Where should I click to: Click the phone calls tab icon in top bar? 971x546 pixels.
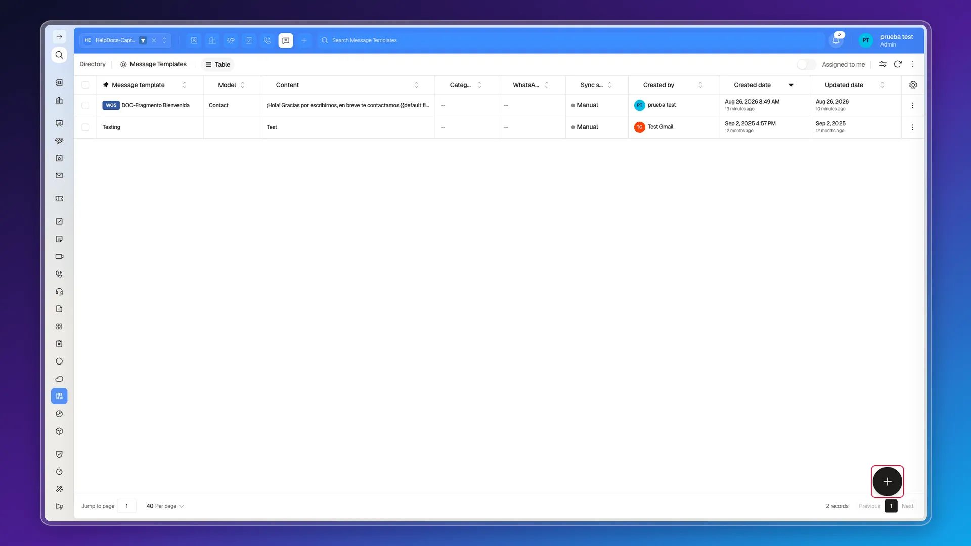268,40
